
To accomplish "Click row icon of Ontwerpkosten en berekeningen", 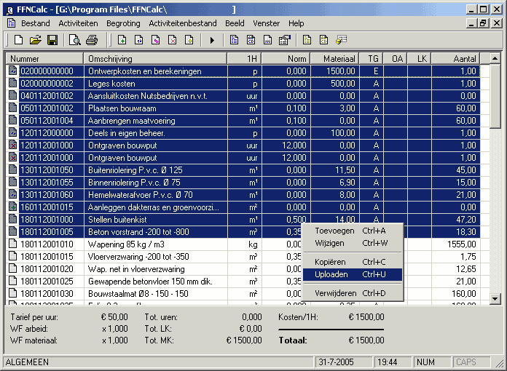I will pos(12,71).
